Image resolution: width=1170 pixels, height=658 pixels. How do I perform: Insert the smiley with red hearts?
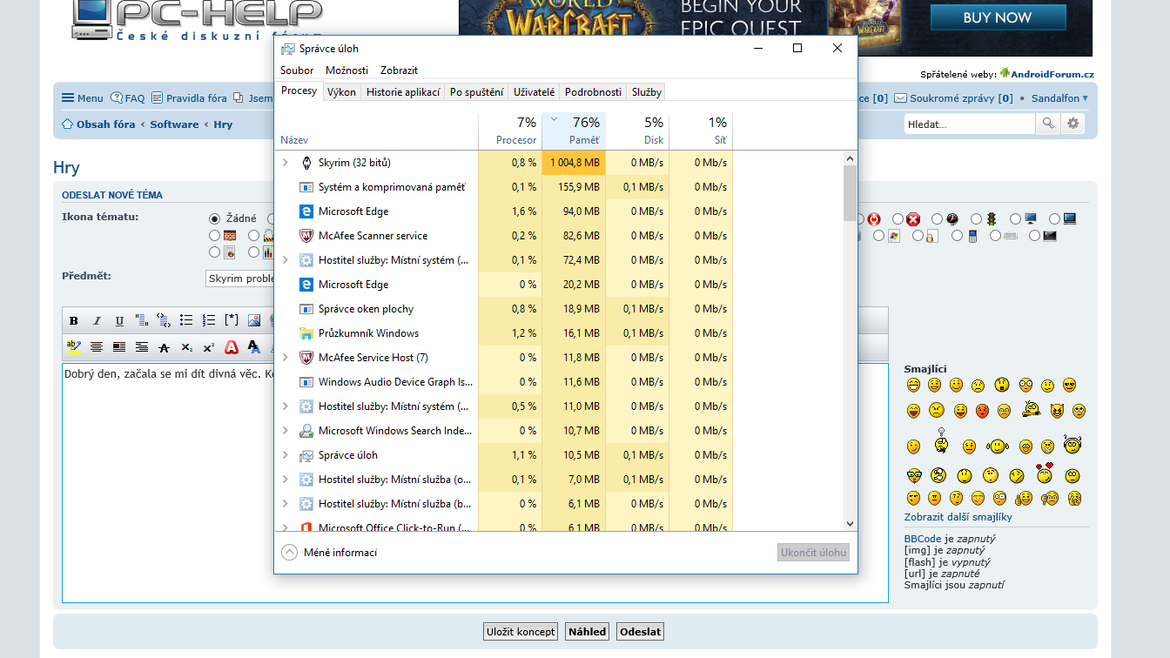coord(1045,473)
